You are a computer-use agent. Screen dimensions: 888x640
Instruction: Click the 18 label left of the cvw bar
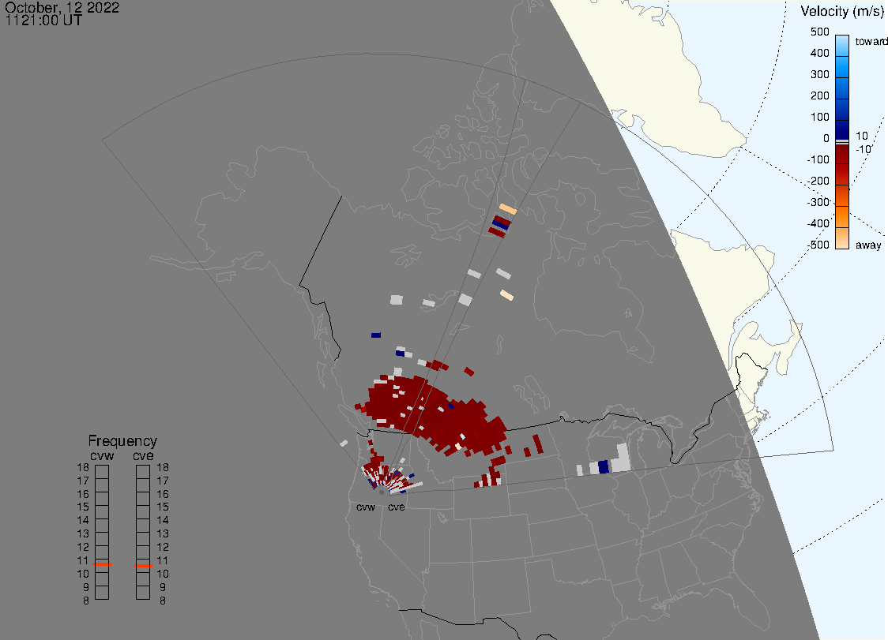click(x=83, y=467)
